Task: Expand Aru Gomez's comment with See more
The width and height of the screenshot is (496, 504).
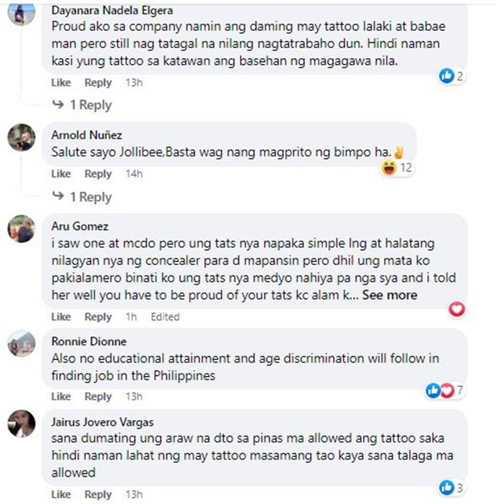Action: tap(390, 295)
